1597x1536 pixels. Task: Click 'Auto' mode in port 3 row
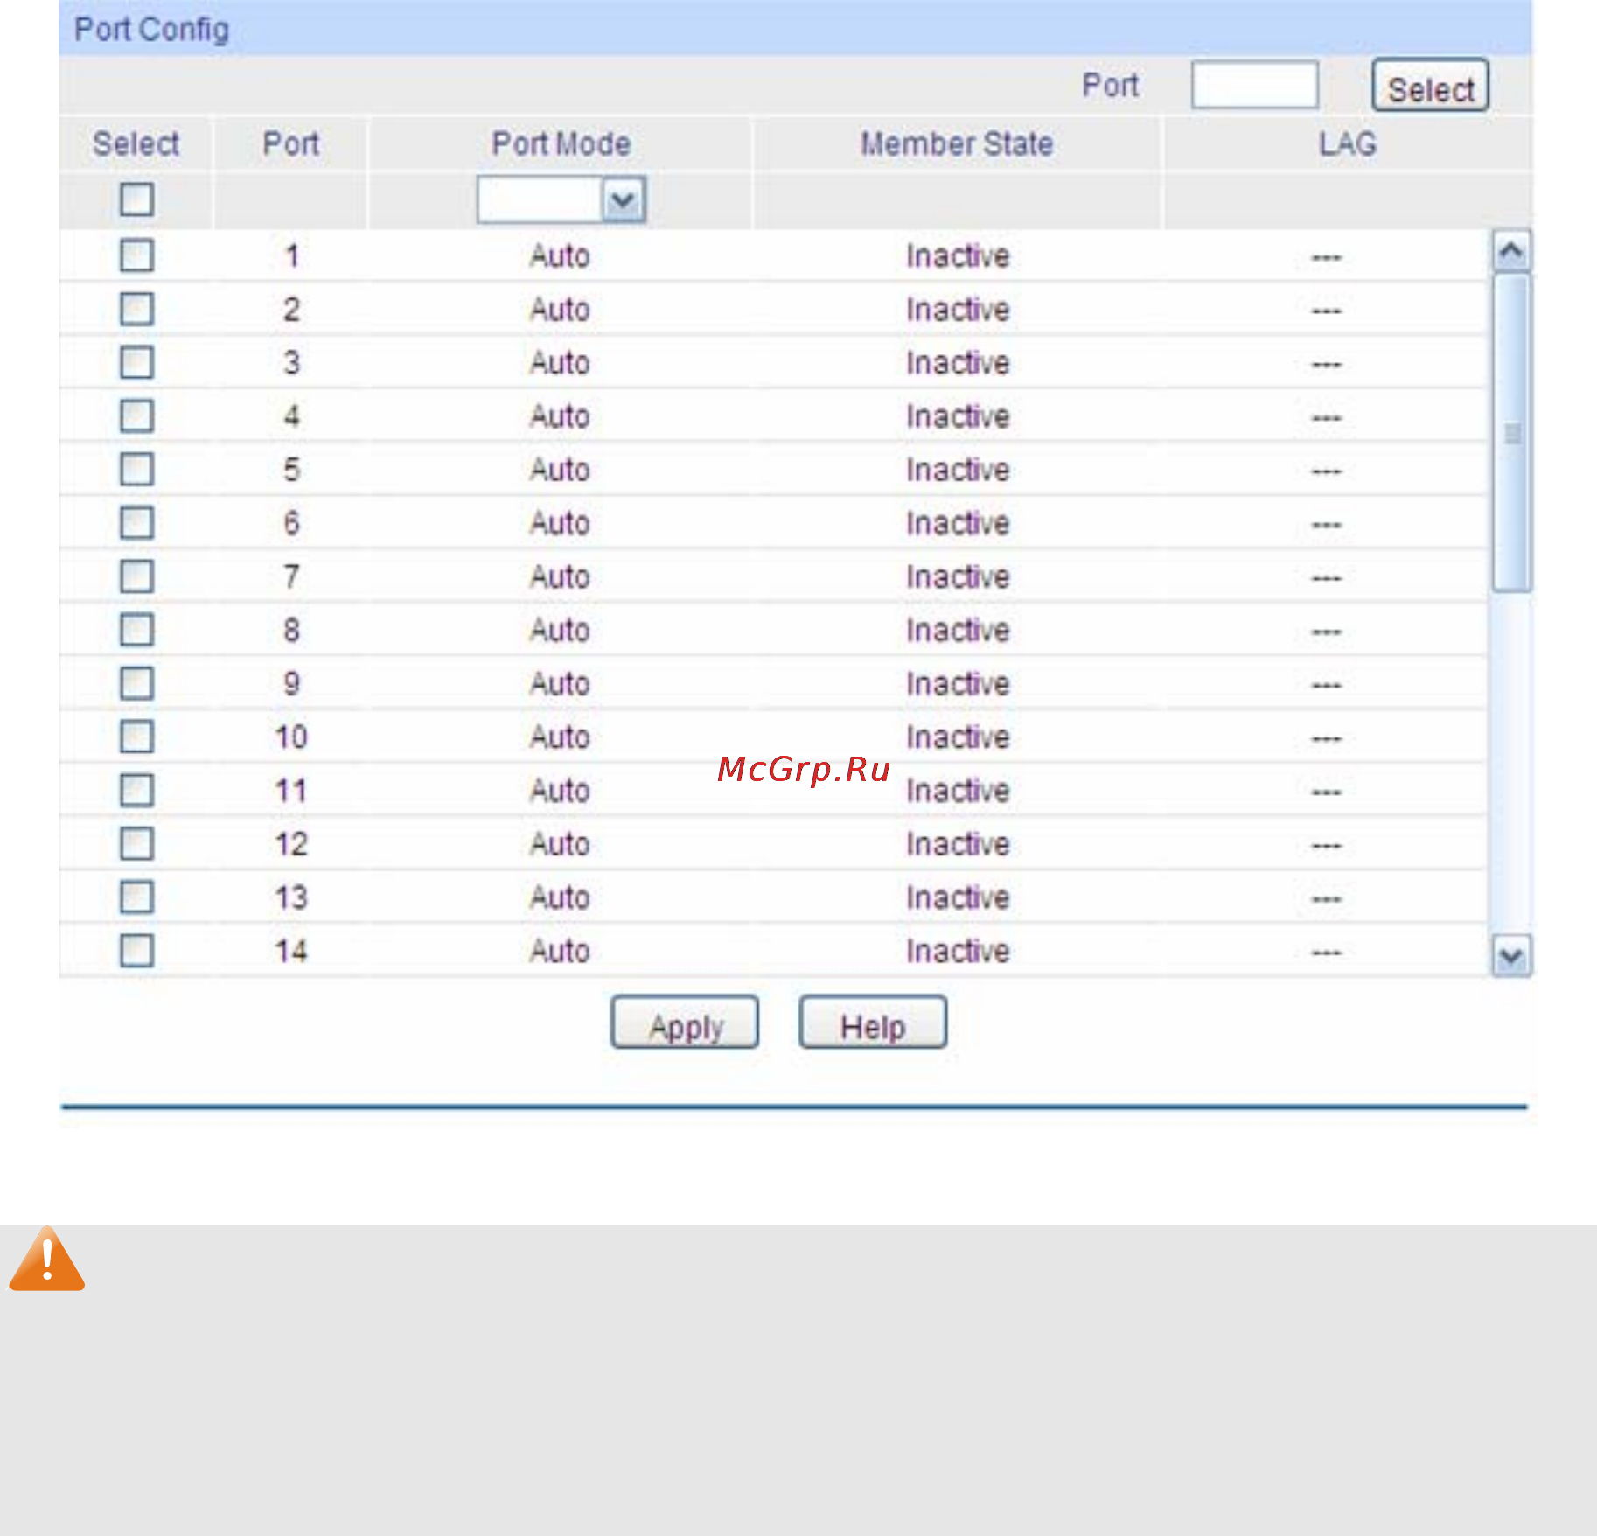560,363
